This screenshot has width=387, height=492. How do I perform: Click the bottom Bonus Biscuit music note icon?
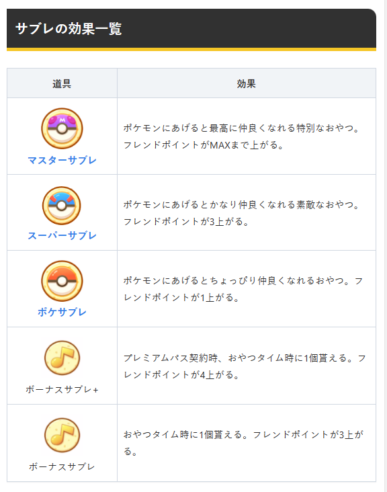coord(62,436)
